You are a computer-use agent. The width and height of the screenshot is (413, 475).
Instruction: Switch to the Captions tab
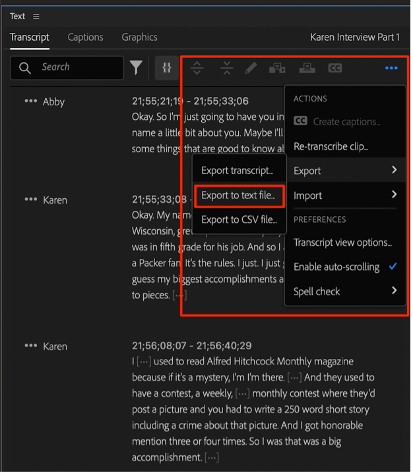tap(85, 37)
